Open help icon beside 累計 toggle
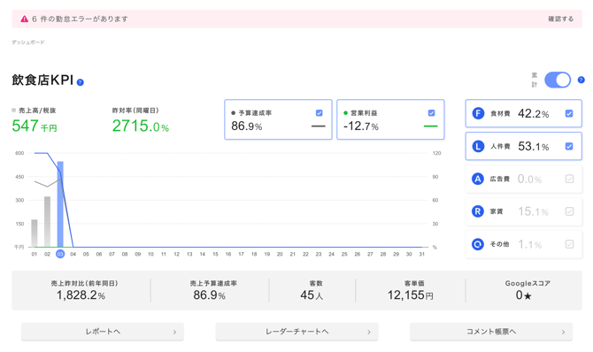593x352 pixels. [581, 80]
